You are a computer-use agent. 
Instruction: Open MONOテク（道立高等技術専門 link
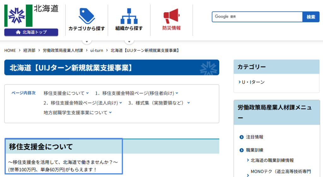coord(281,171)
